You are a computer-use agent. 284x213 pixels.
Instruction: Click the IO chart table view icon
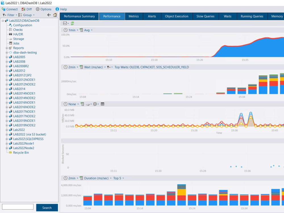point(103,104)
